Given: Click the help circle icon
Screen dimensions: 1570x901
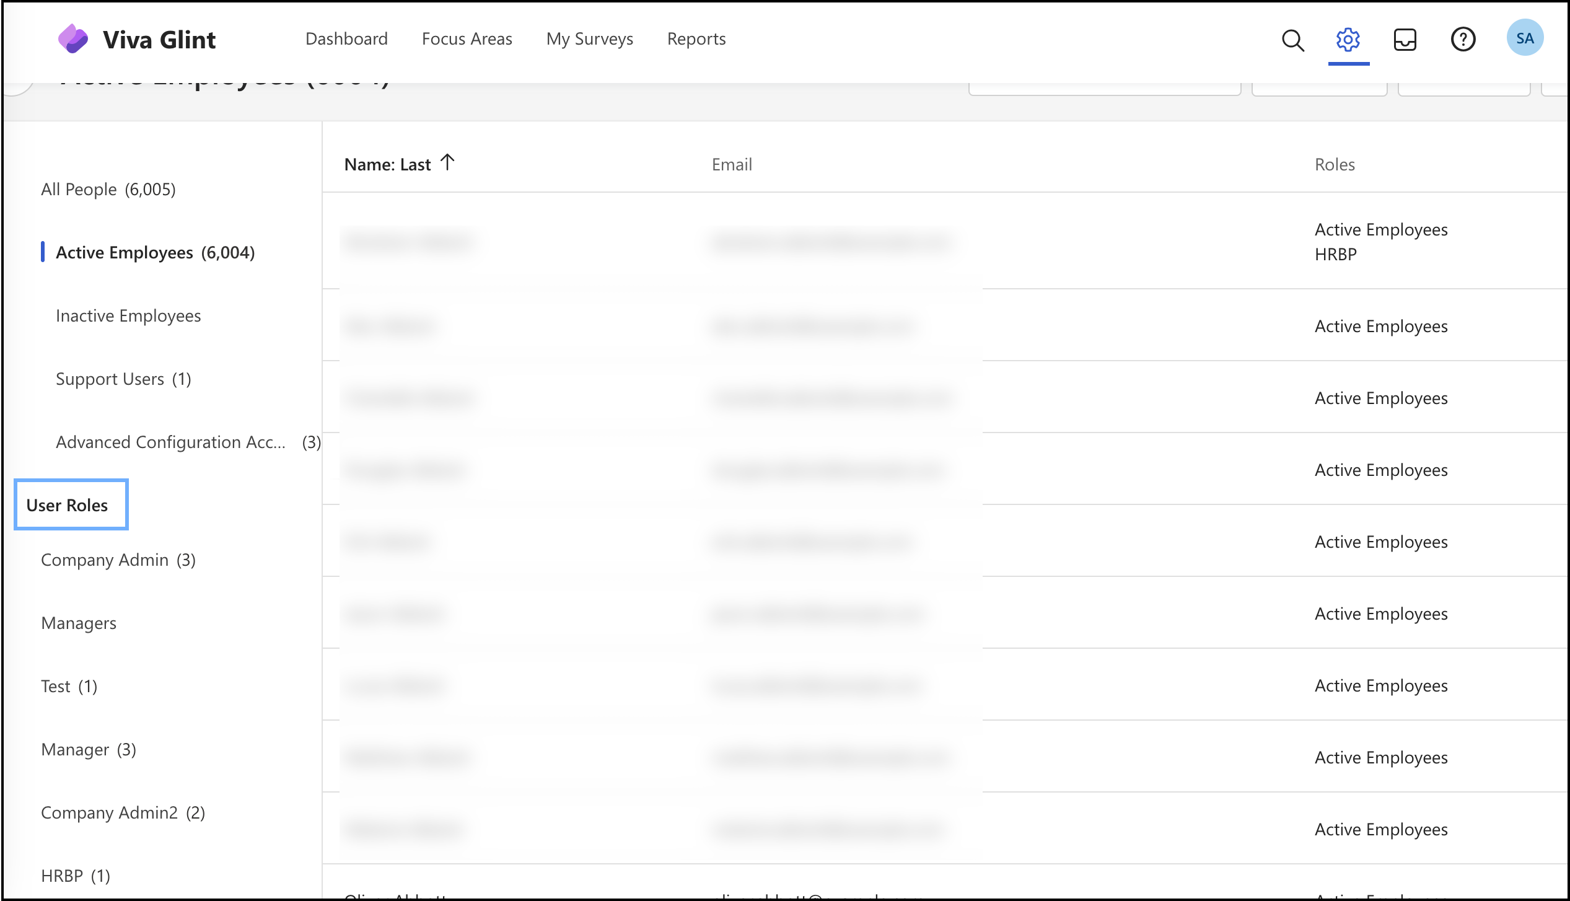Looking at the screenshot, I should click(1462, 39).
